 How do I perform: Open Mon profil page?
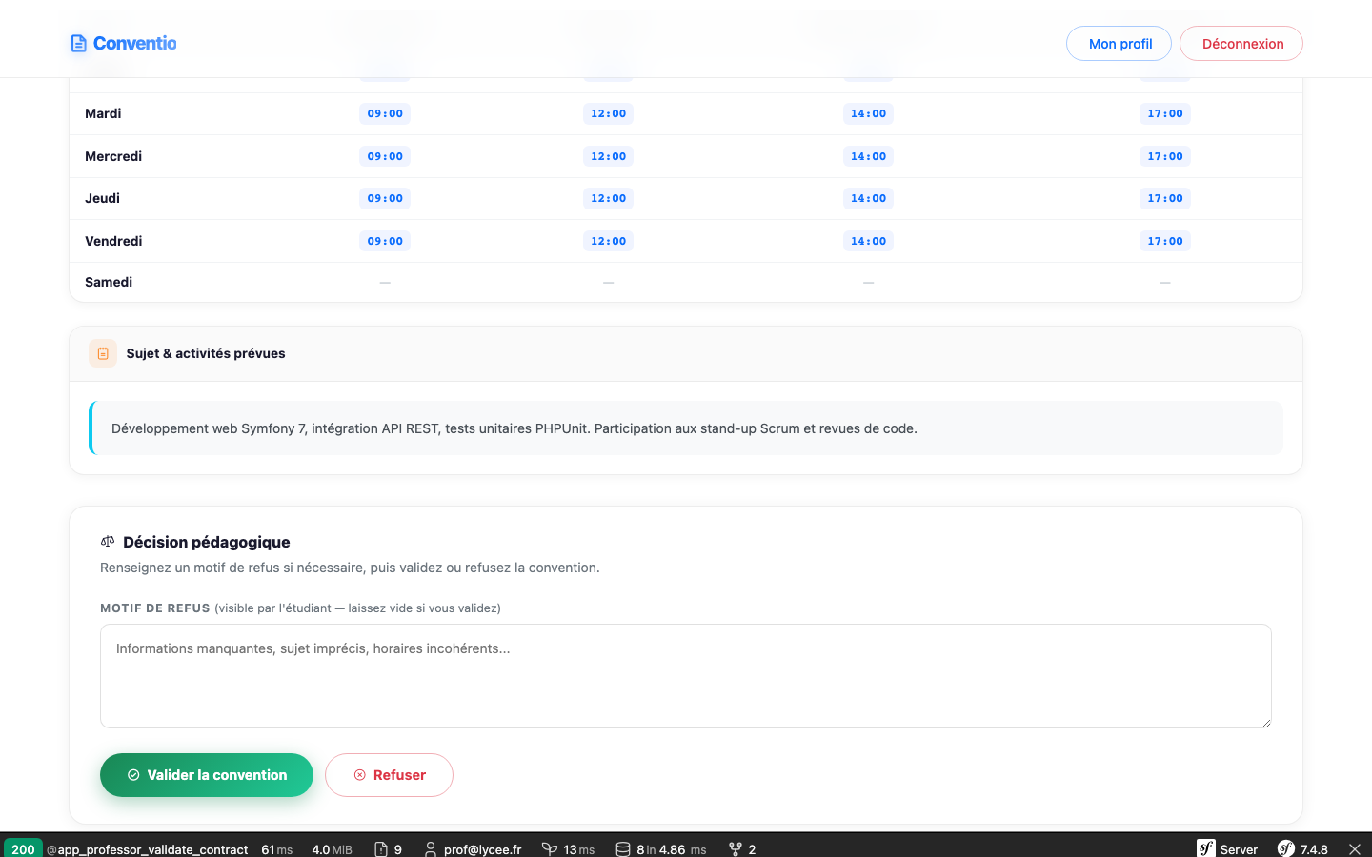pyautogui.click(x=1119, y=44)
